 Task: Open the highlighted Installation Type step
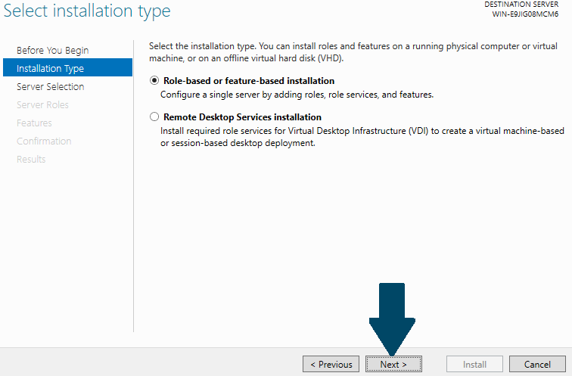(x=67, y=67)
